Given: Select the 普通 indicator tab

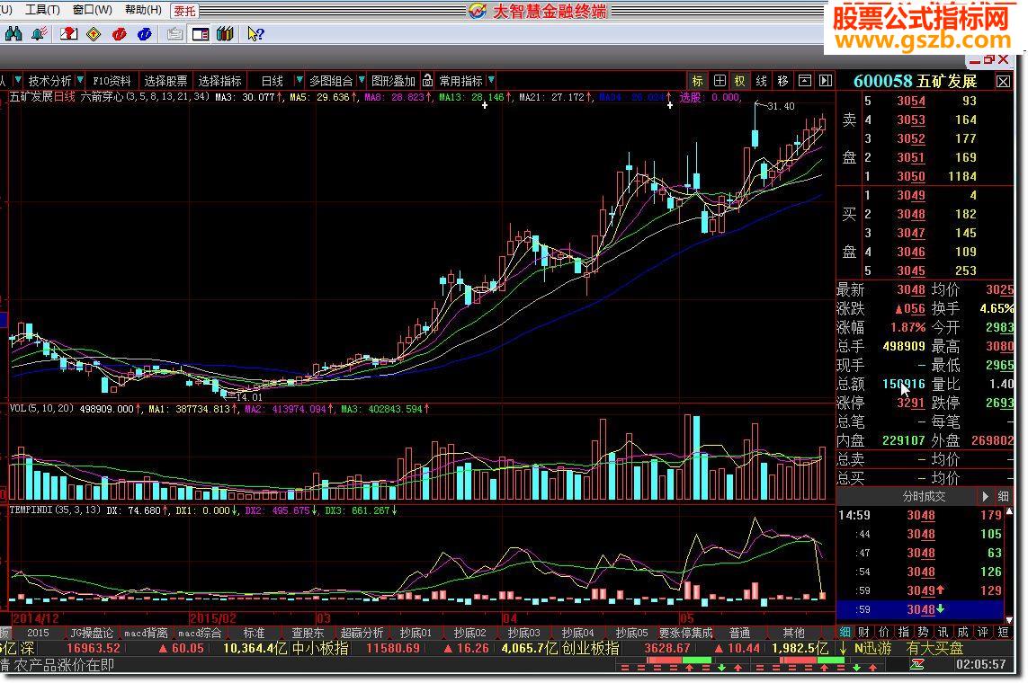Looking at the screenshot, I should point(739,633).
